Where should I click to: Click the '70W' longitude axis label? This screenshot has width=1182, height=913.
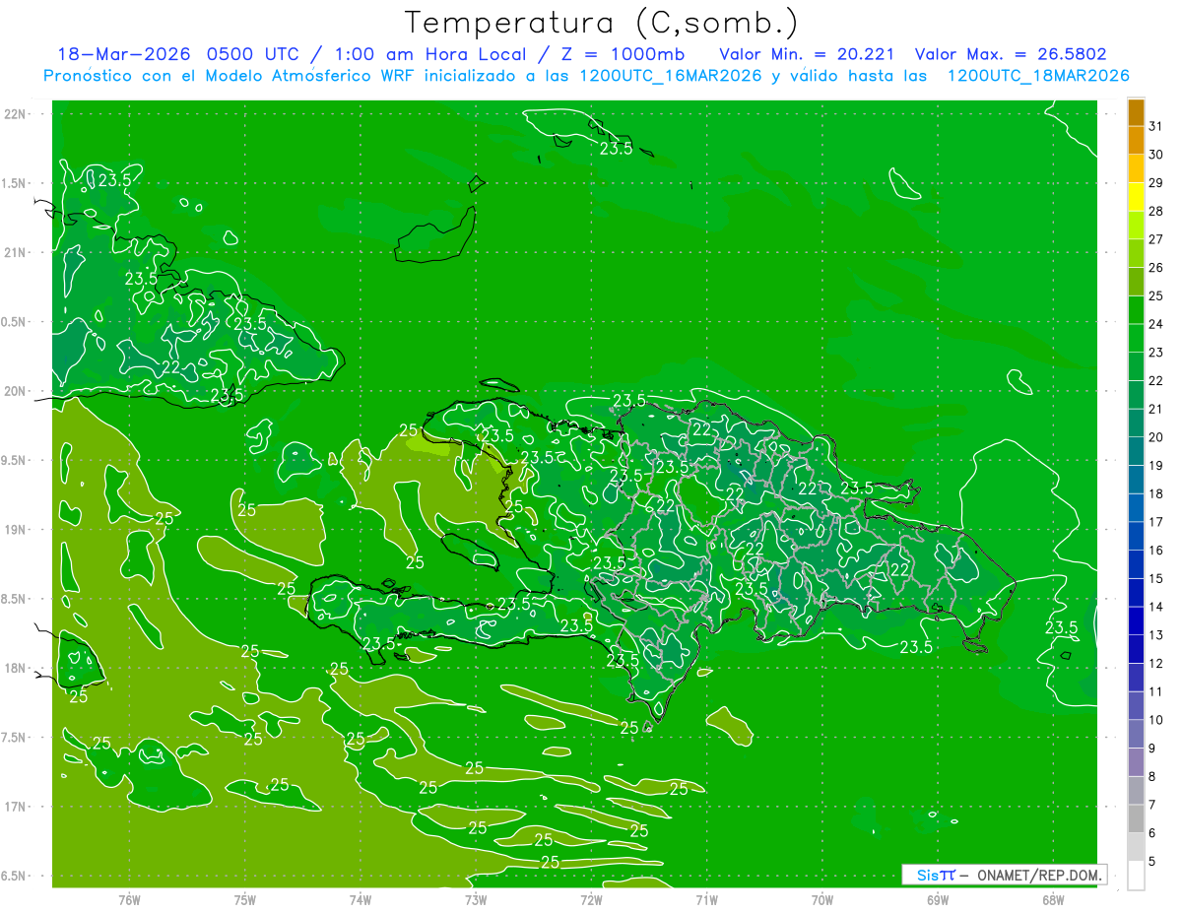point(822,900)
